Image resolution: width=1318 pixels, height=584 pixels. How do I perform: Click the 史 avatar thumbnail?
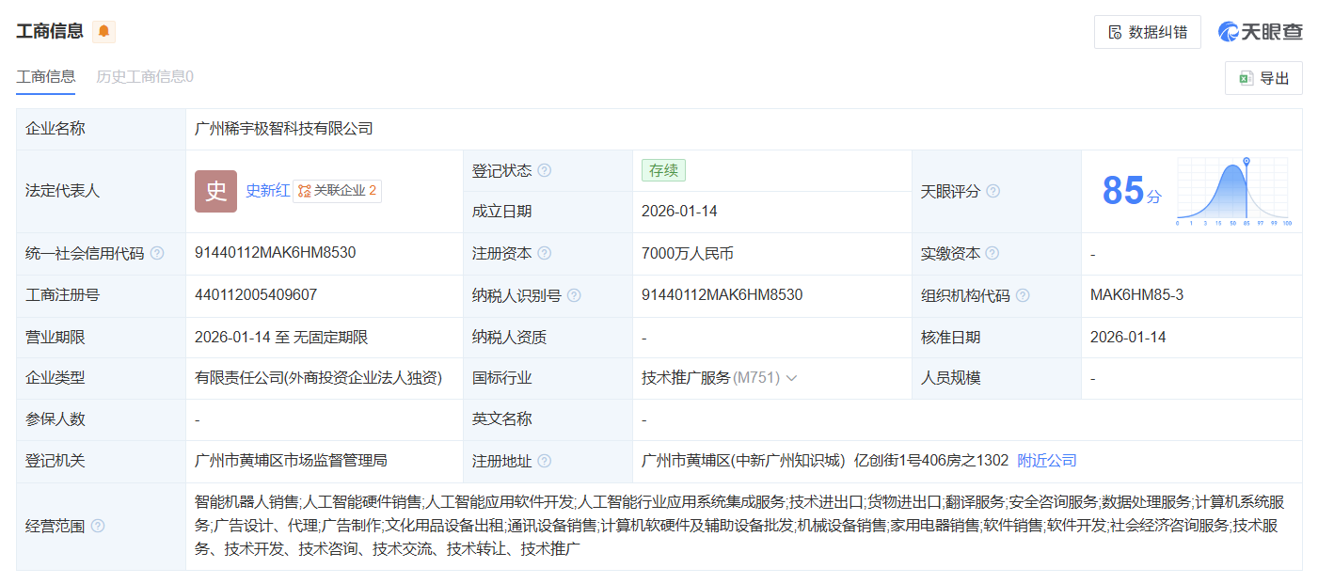tap(215, 191)
